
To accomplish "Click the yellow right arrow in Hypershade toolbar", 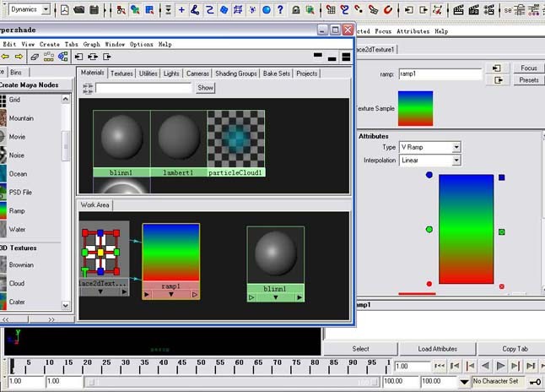I will pyautogui.click(x=19, y=57).
